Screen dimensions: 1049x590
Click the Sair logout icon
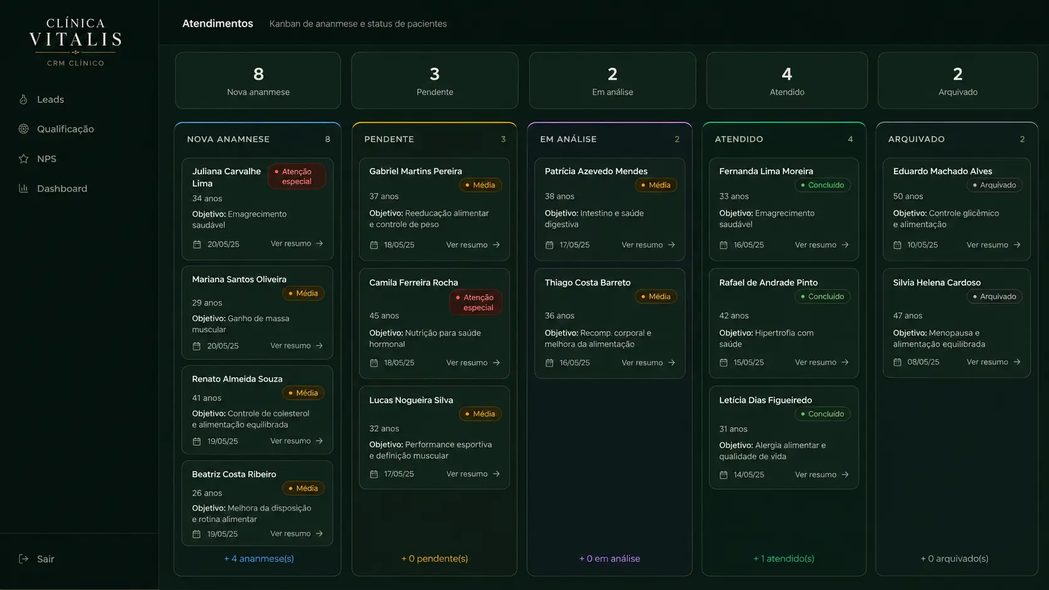(x=23, y=559)
